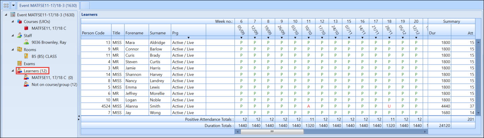
Task: Click the icon beside MATFSE11, 17/18 C (0)
Action: tap(27, 78)
